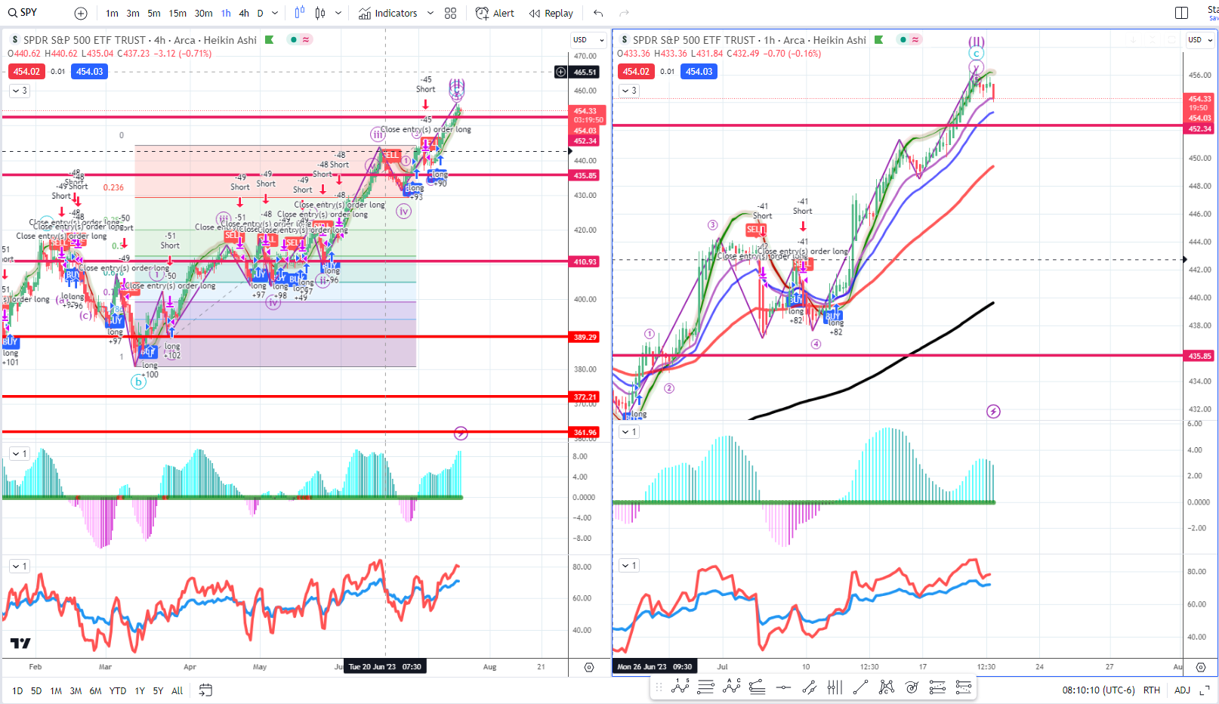Collapse left histogram pane legend
The image size is (1219, 704).
tap(20, 454)
